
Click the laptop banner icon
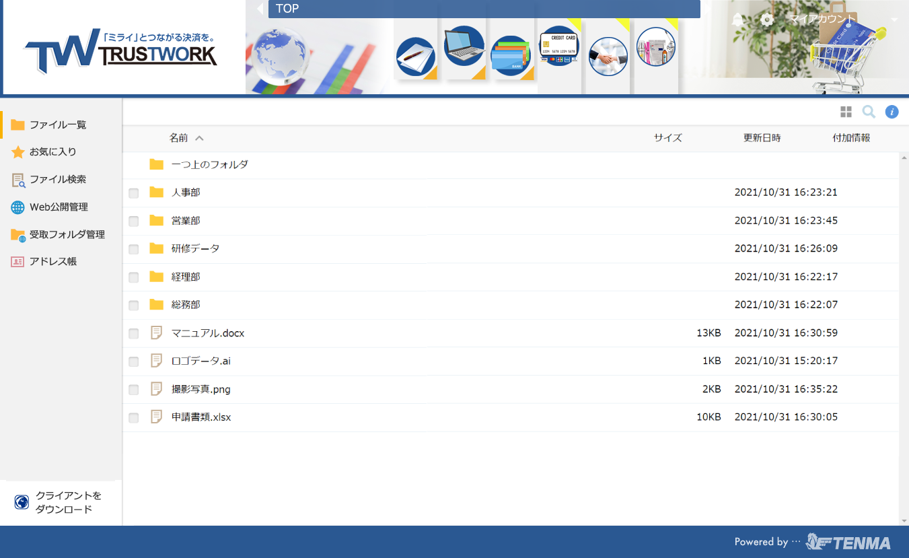tap(464, 46)
